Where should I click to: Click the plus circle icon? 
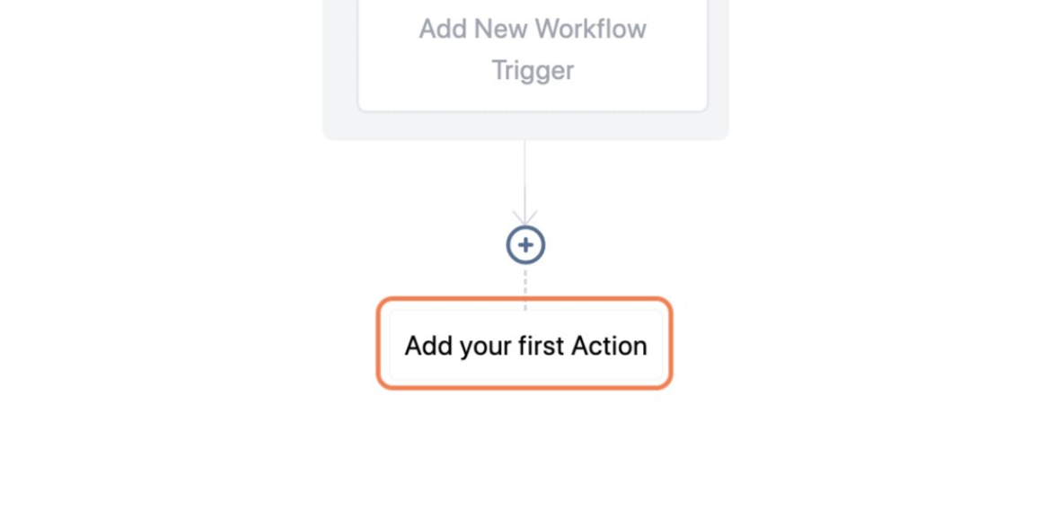click(525, 245)
